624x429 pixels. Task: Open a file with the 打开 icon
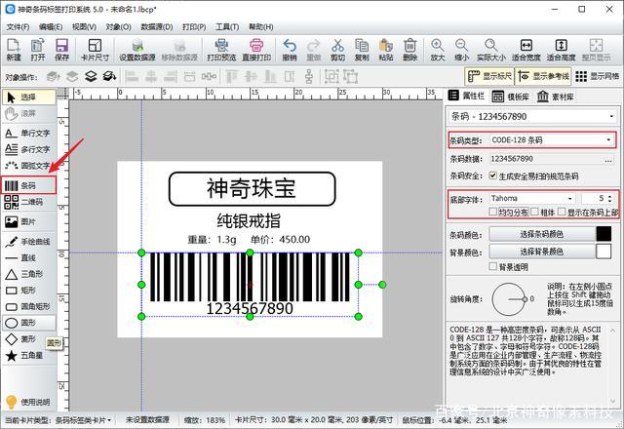click(x=38, y=50)
